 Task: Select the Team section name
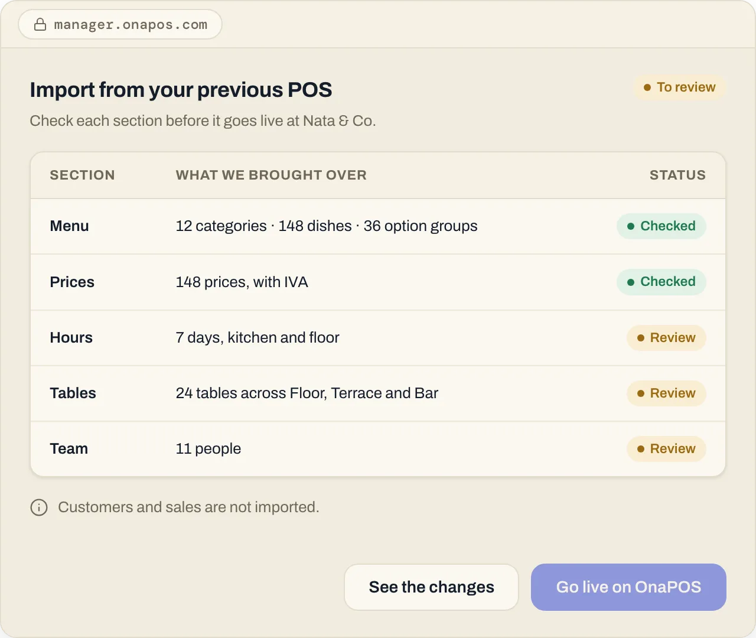(69, 449)
